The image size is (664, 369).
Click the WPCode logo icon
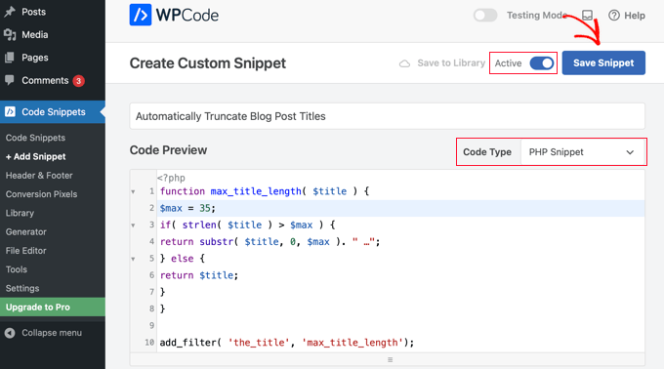click(141, 15)
